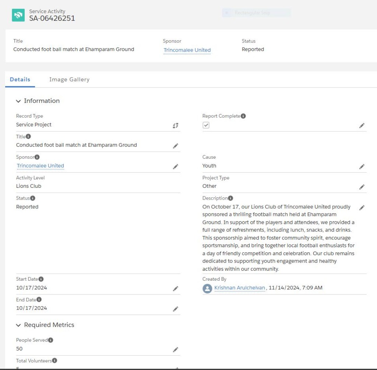Click change record type icon beside Service Project
The height and width of the screenshot is (370, 377).
[x=176, y=125]
